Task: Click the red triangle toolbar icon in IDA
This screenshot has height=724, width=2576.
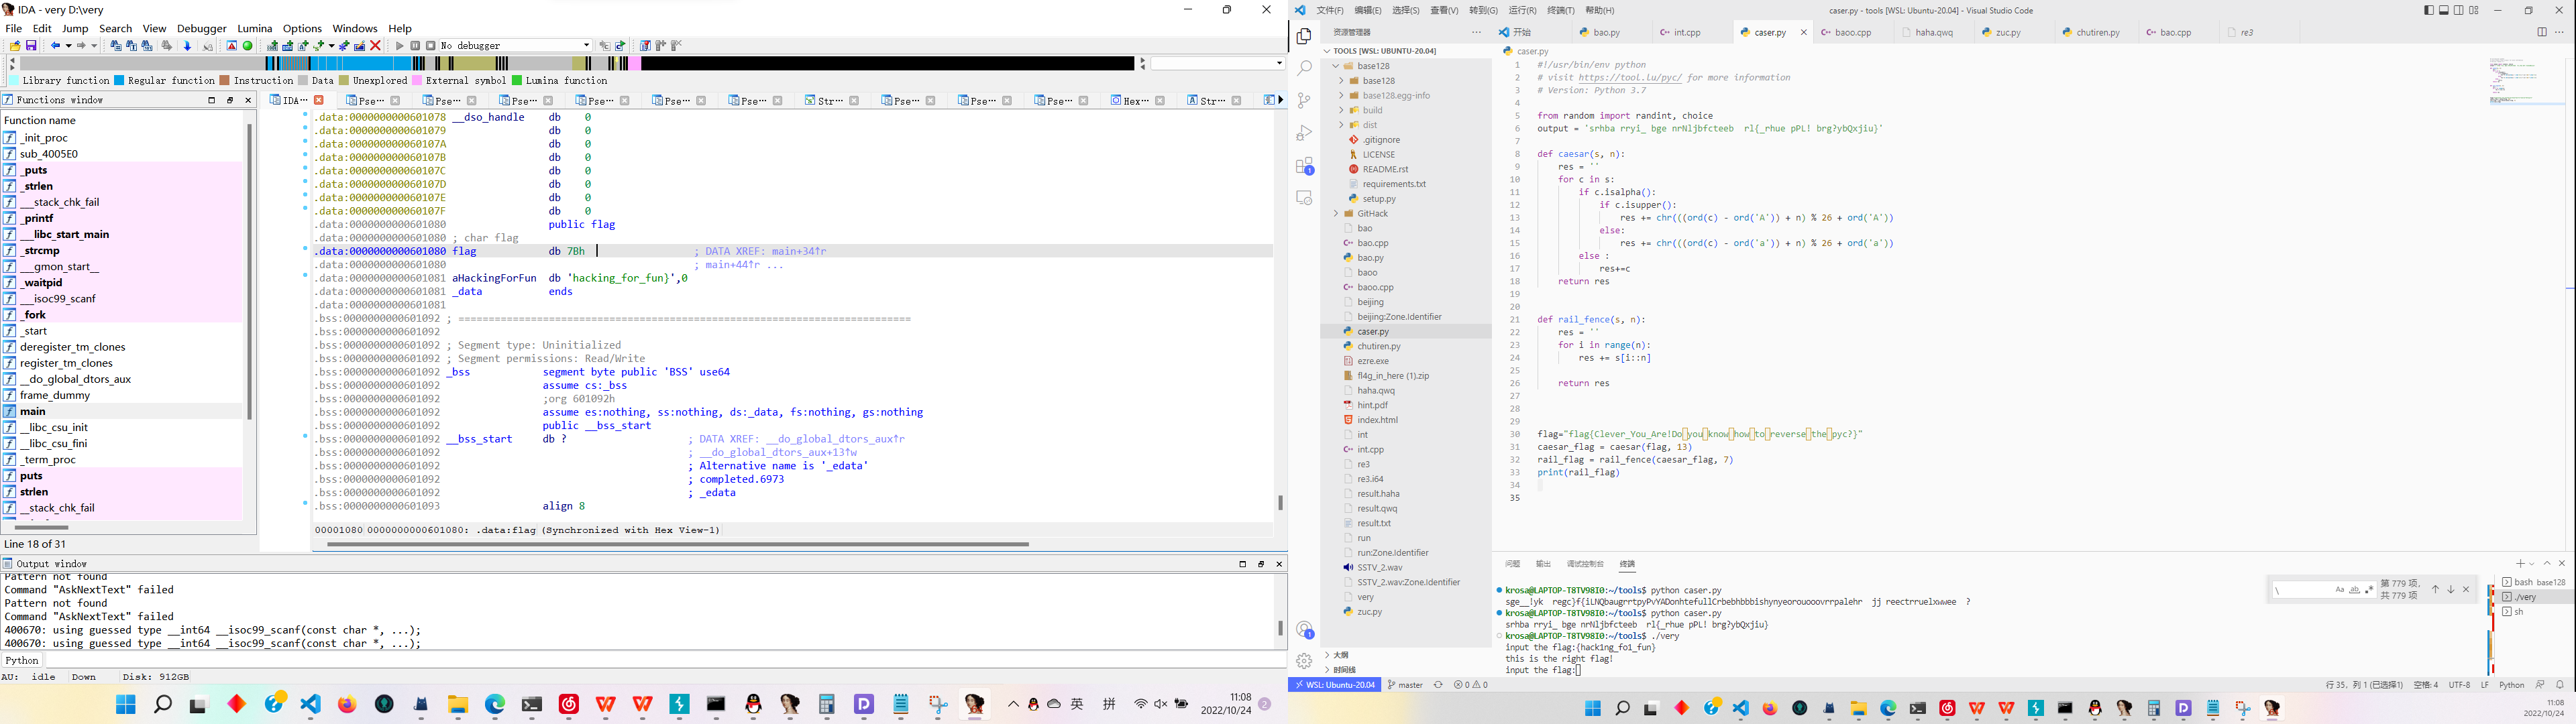Action: [232, 46]
